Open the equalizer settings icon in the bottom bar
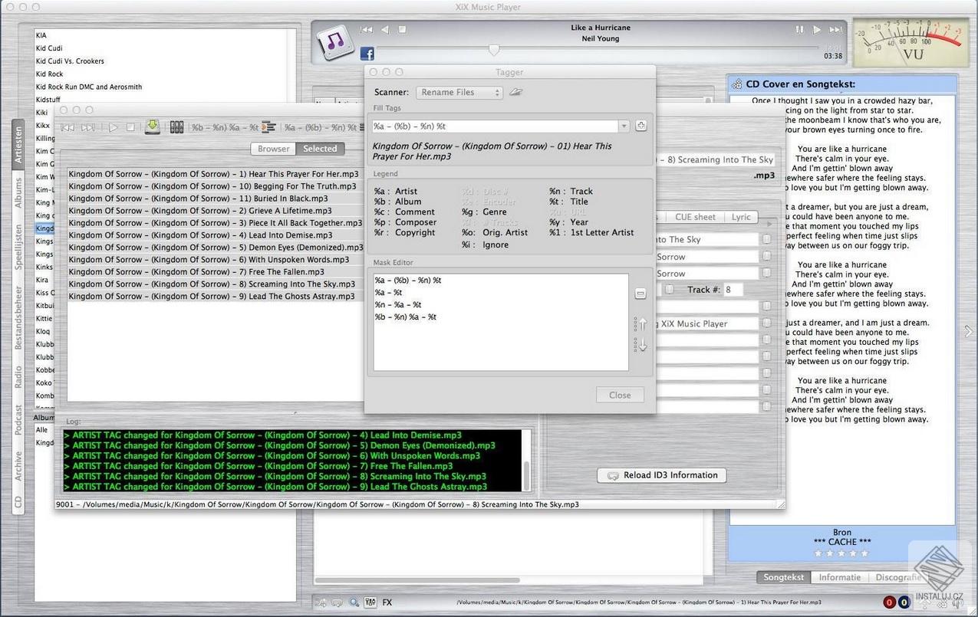 pyautogui.click(x=370, y=602)
